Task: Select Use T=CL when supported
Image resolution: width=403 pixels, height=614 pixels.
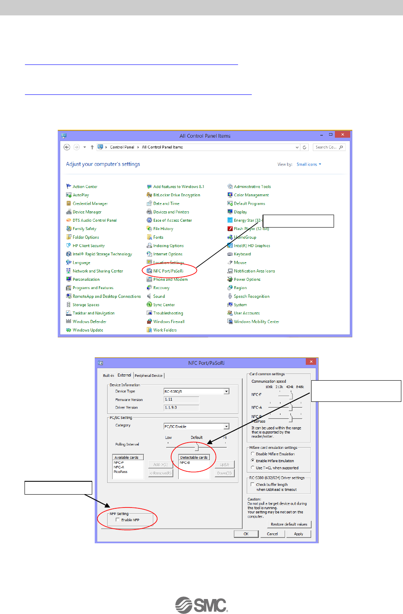Action: 252,468
